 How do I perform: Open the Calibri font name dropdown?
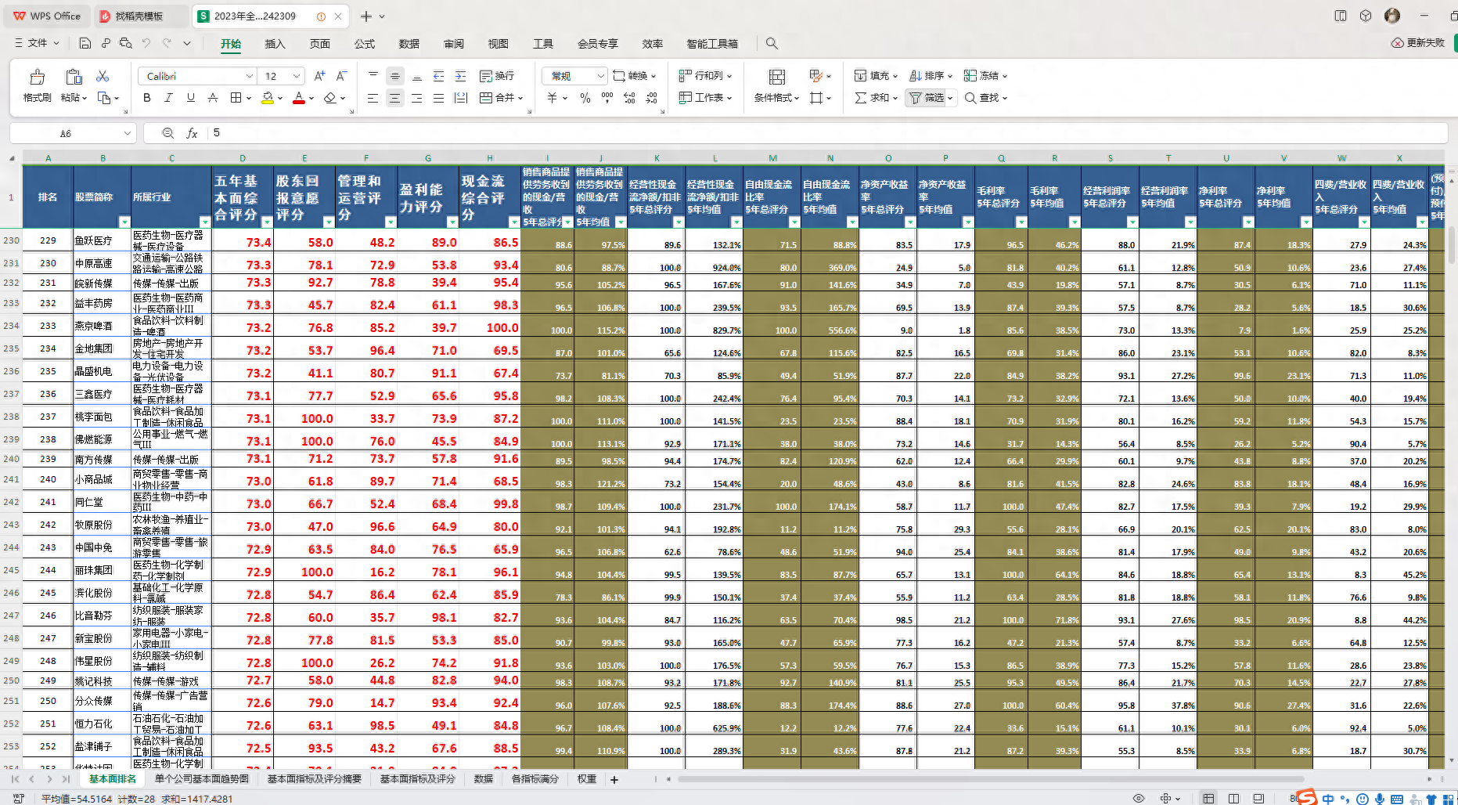250,76
